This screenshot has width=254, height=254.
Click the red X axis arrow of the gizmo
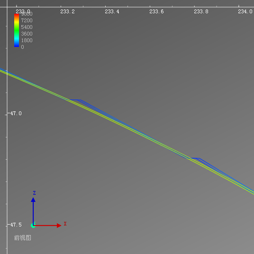(x=47, y=226)
